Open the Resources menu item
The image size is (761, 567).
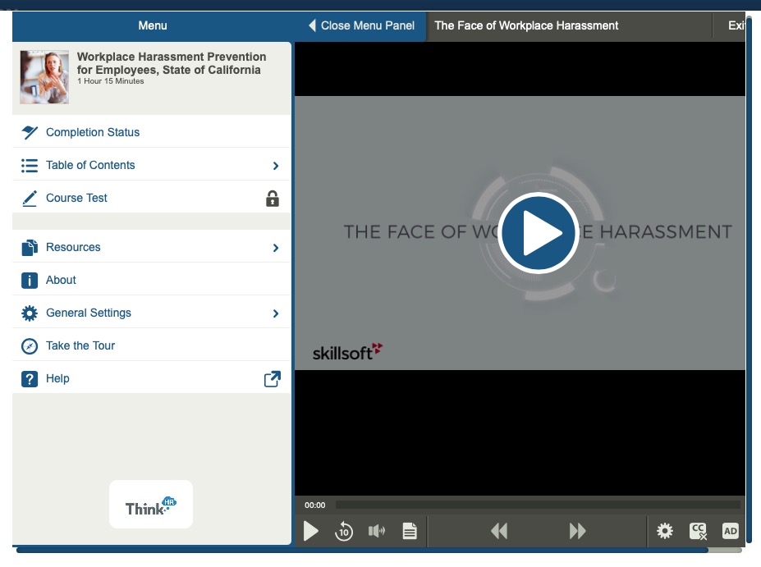coord(151,247)
